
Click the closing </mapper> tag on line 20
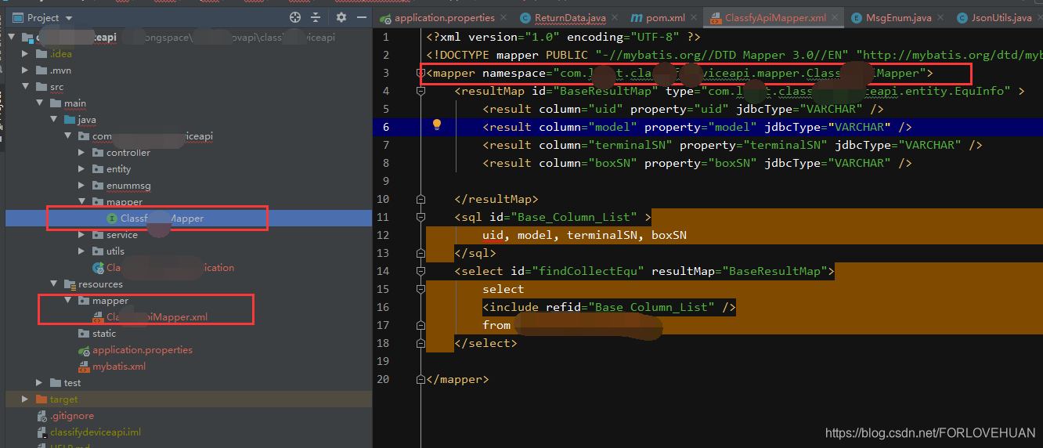coord(458,379)
